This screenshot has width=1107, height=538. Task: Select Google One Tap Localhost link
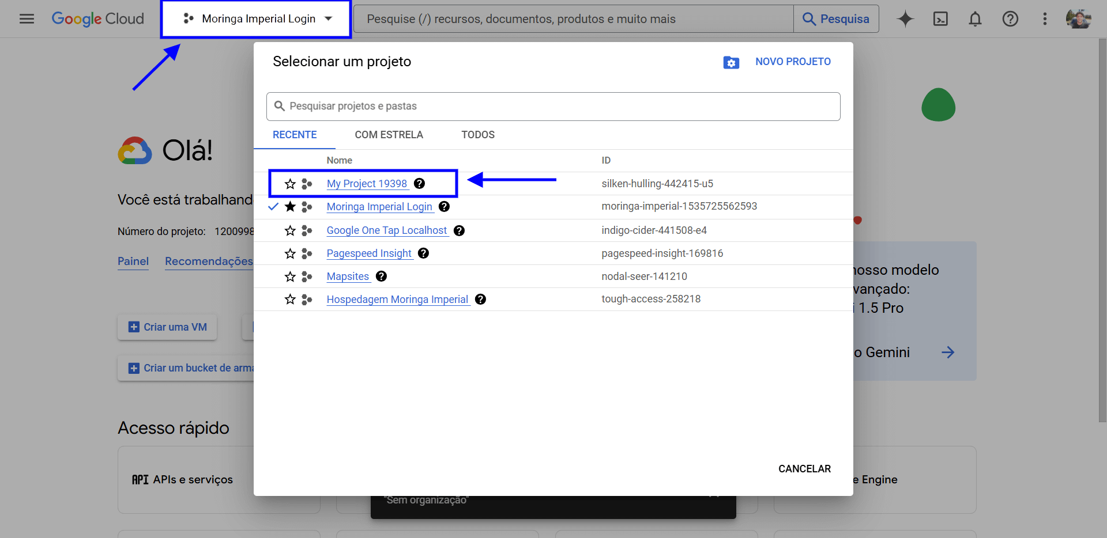[x=387, y=230]
